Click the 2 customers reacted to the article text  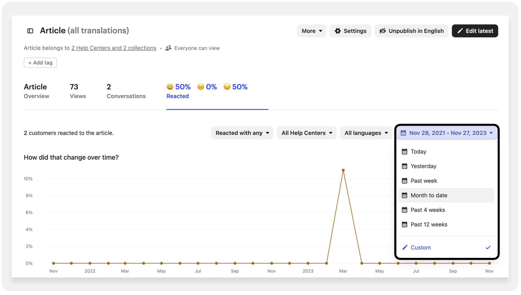coord(69,133)
